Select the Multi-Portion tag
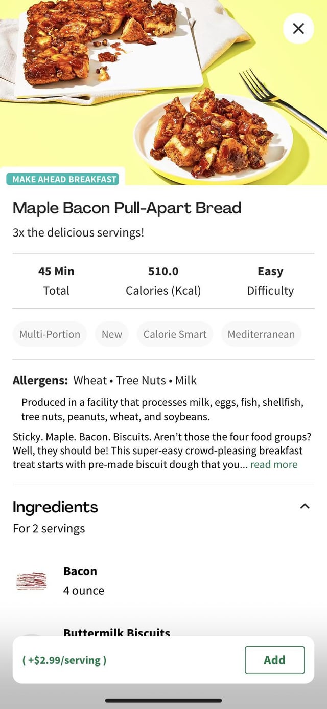Image resolution: width=327 pixels, height=709 pixels. point(50,334)
